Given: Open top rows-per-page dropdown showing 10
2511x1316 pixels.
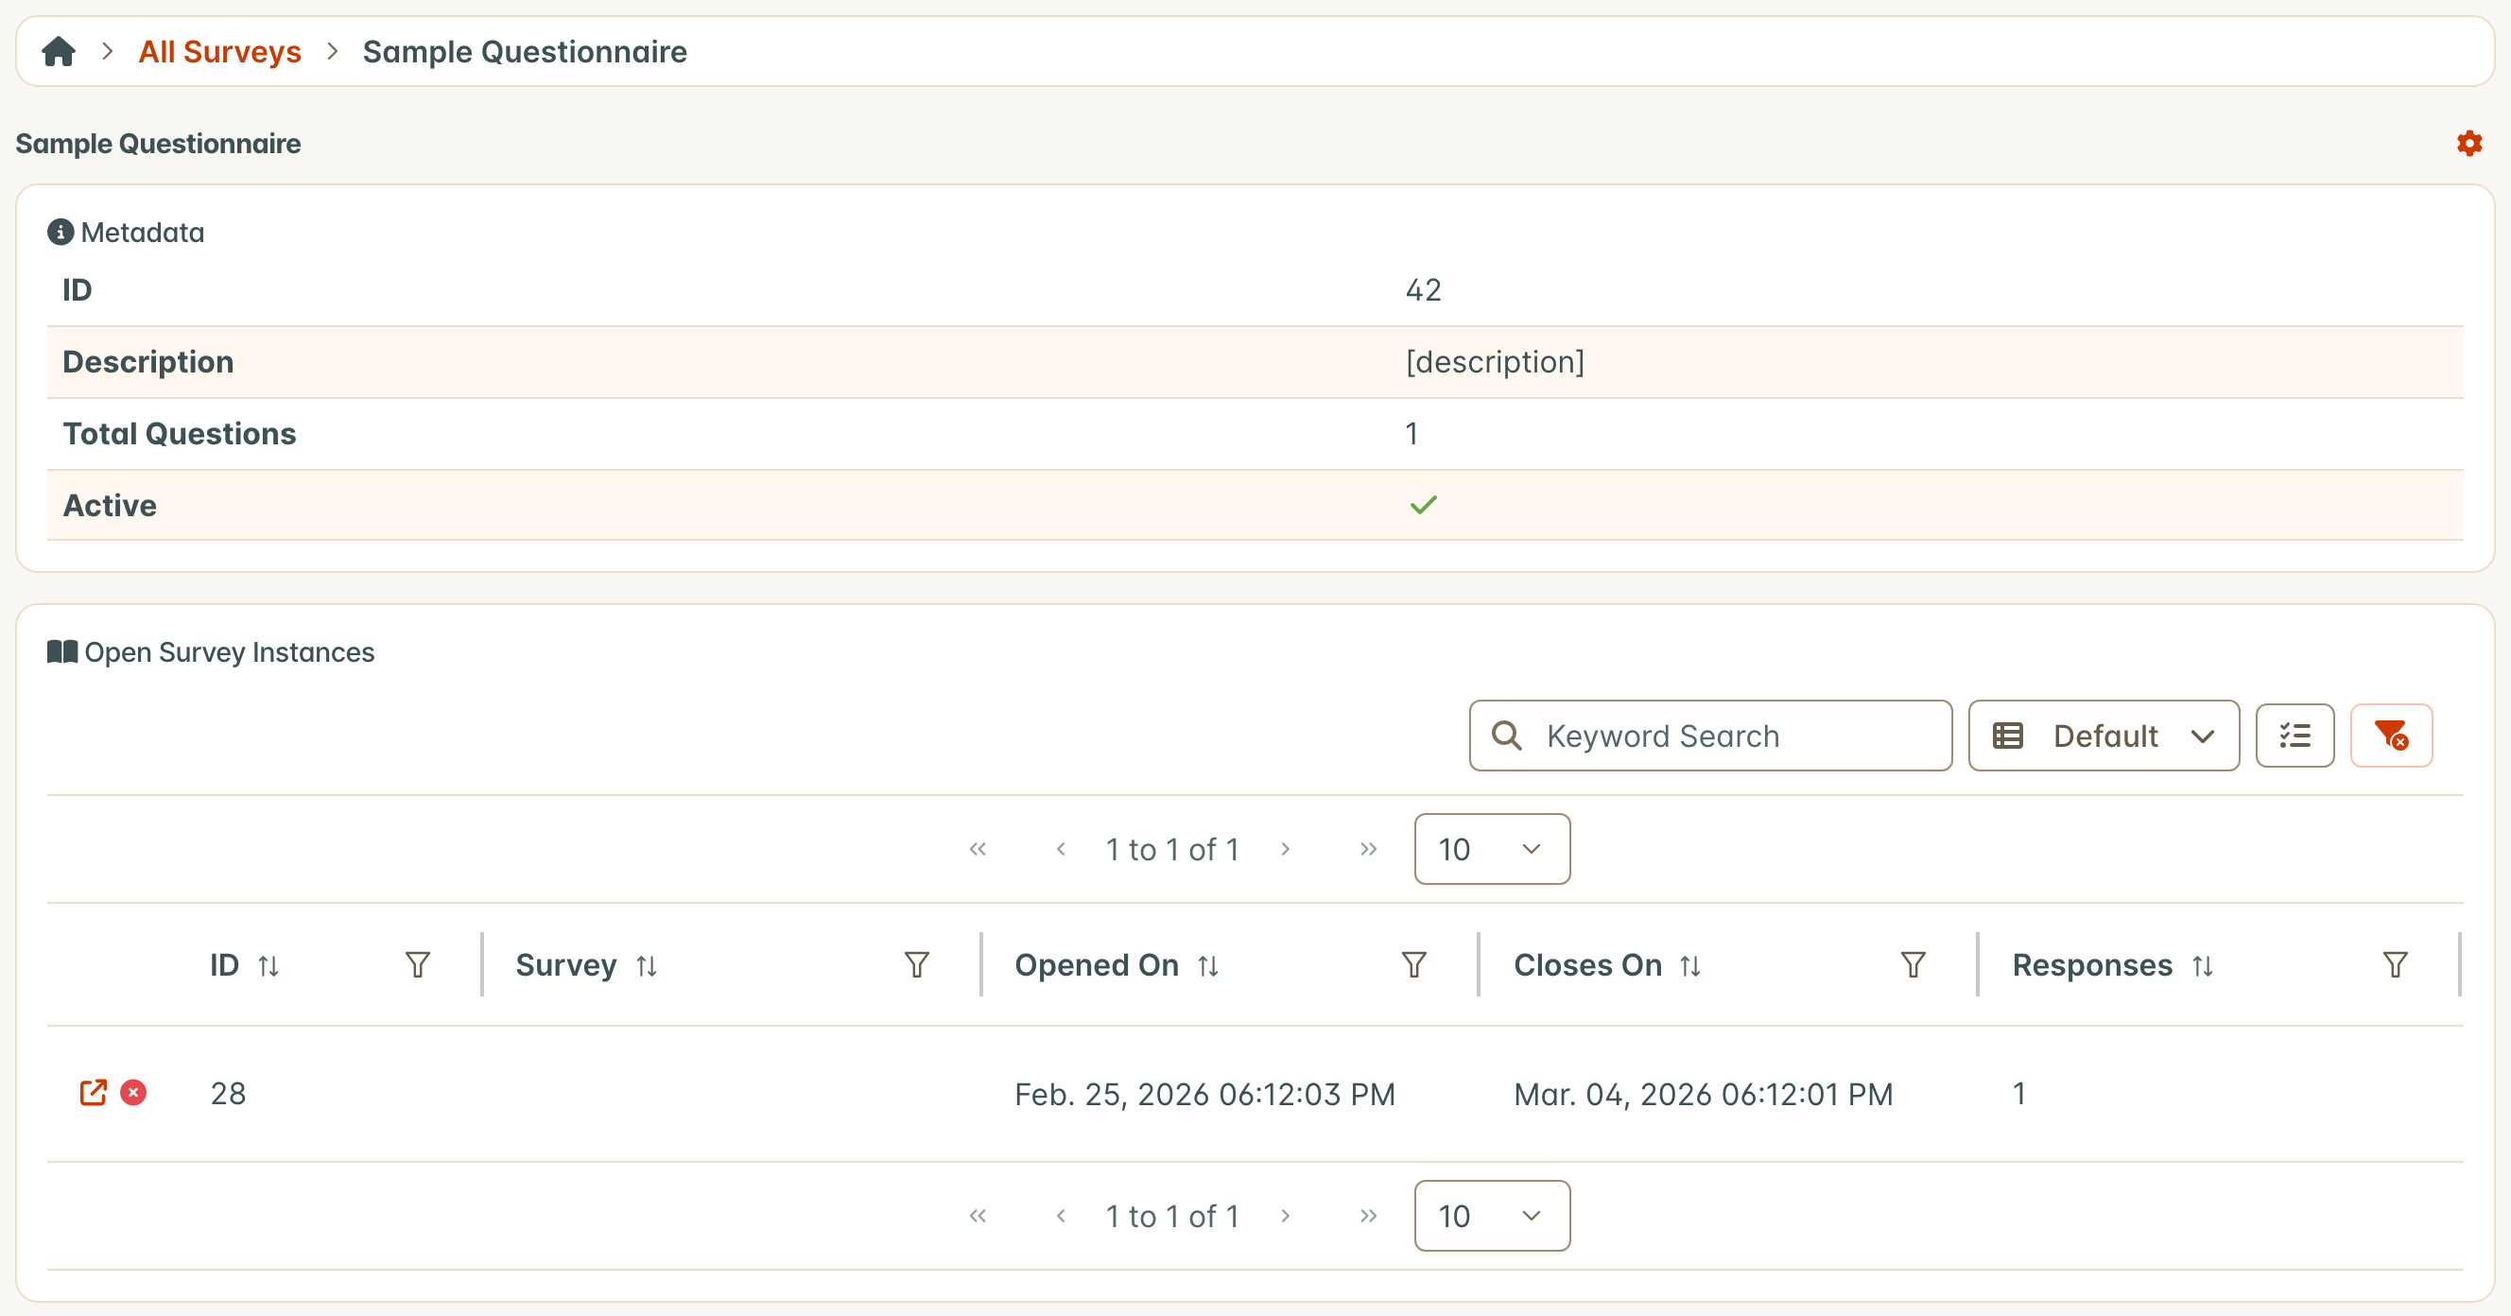Looking at the screenshot, I should tap(1492, 848).
